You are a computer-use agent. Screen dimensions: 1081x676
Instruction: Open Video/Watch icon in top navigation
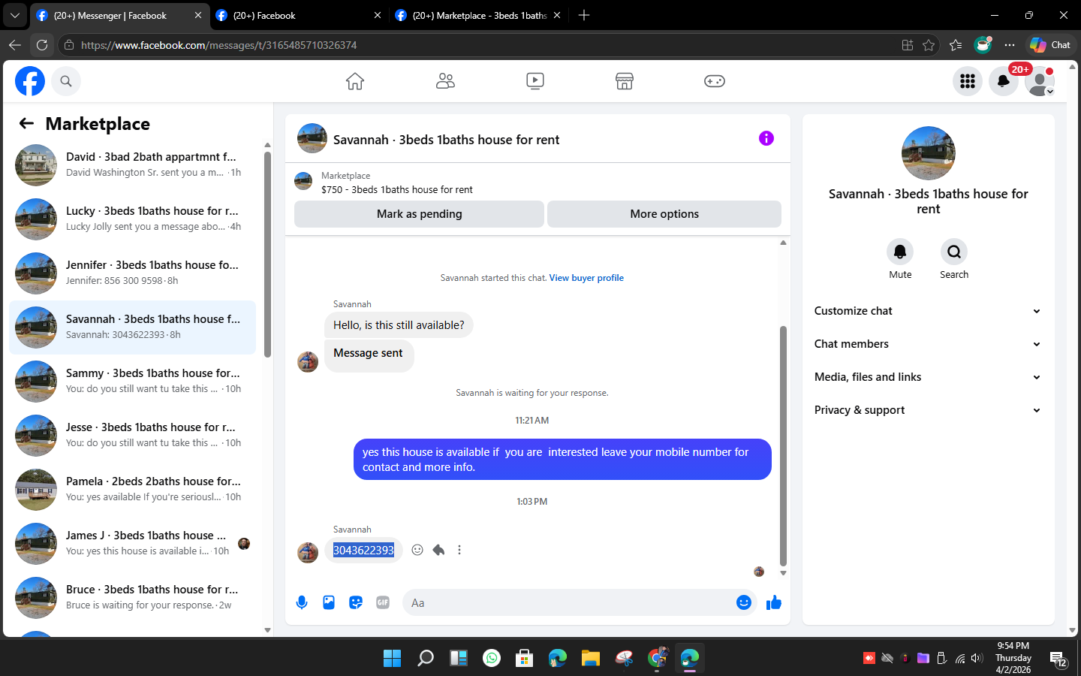coord(535,81)
